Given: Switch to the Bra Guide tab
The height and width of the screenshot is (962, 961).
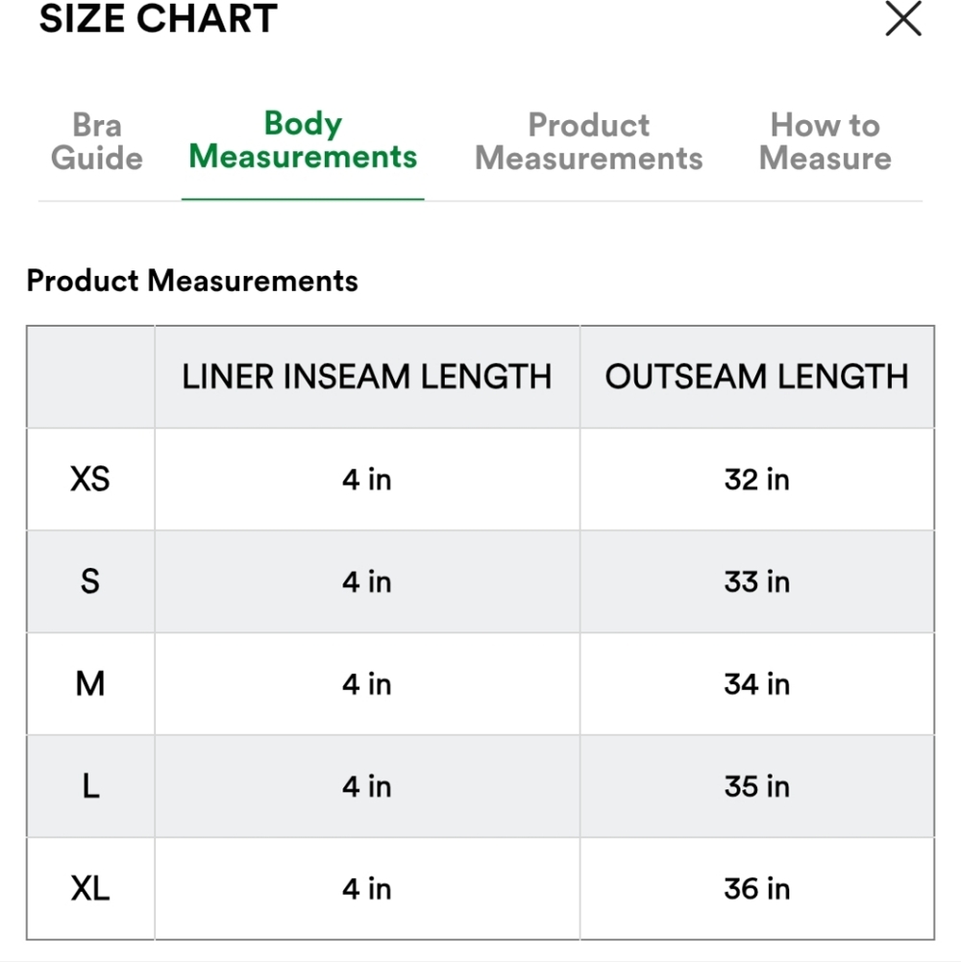Looking at the screenshot, I should point(96,141).
